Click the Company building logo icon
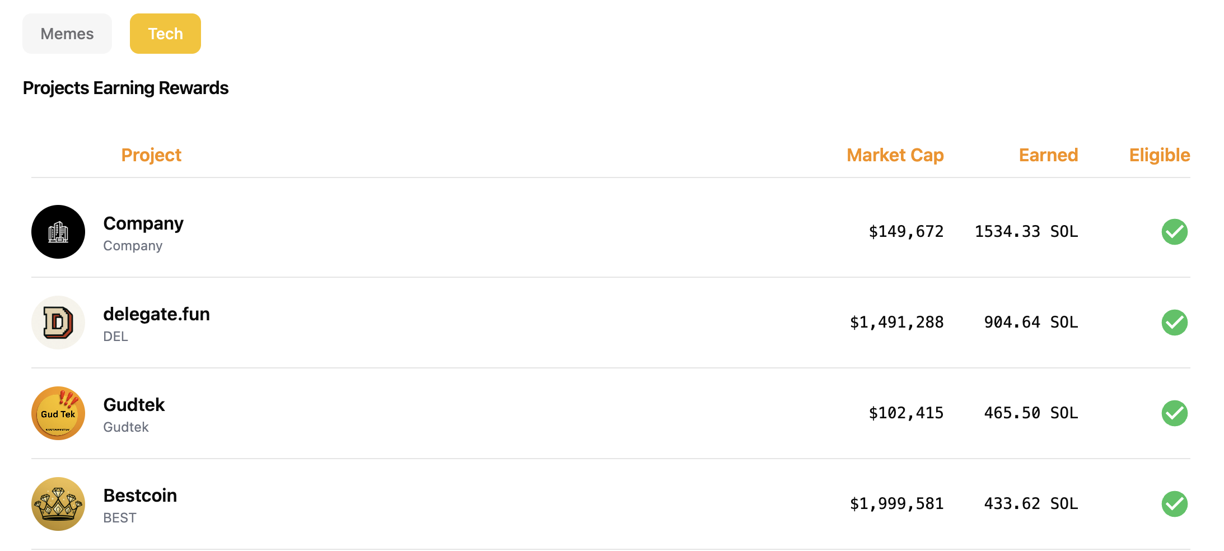The image size is (1224, 551). pyautogui.click(x=58, y=232)
